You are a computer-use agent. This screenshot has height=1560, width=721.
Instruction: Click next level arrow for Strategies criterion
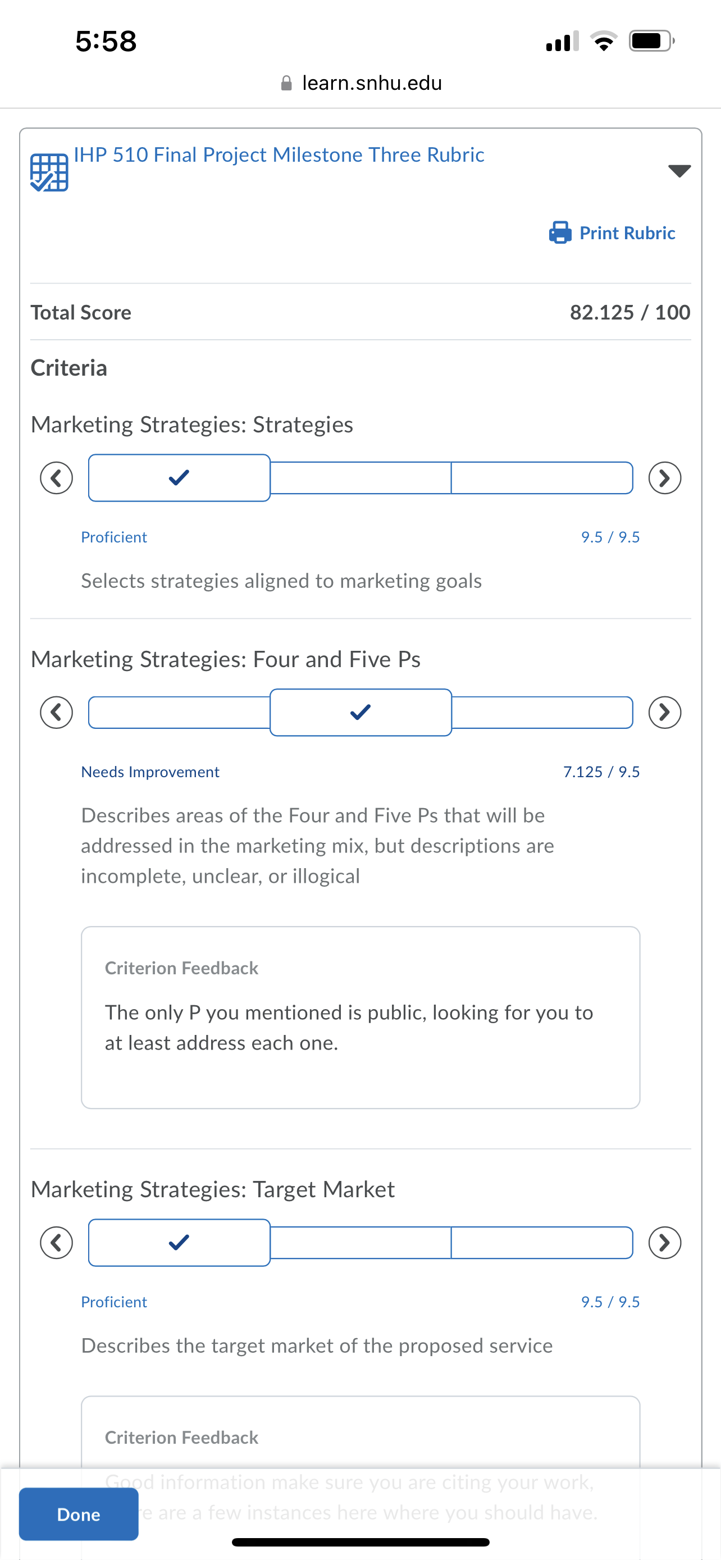point(665,478)
